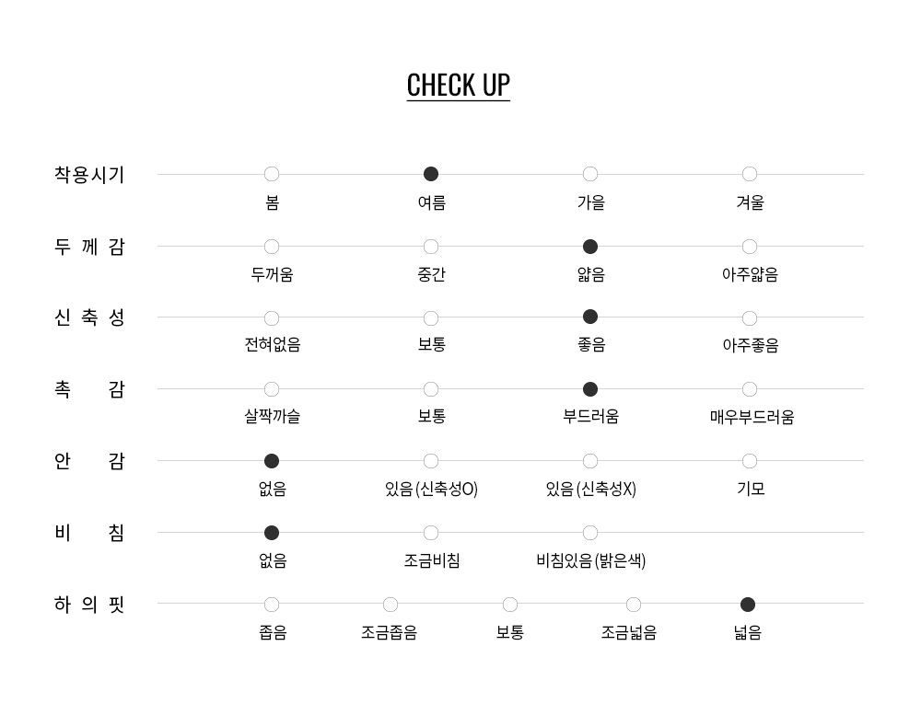This screenshot has height=715, width=921.
Task: Select 살짝까슬 in the 촉감 row
Action: click(x=272, y=389)
